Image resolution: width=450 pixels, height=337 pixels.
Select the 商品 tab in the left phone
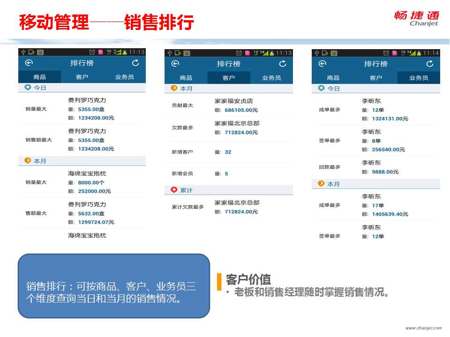[x=39, y=77]
